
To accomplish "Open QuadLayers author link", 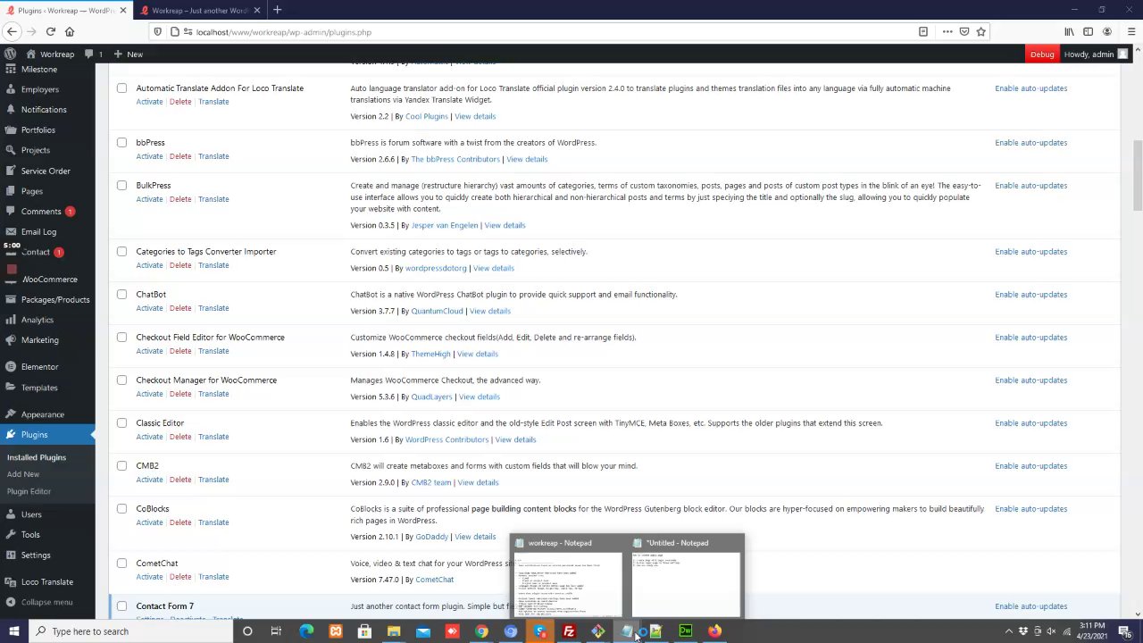I will (431, 397).
